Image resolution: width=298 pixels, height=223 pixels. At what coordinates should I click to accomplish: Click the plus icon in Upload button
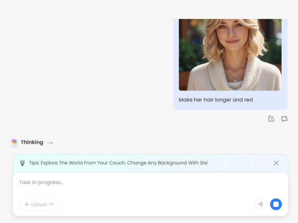tap(26, 204)
